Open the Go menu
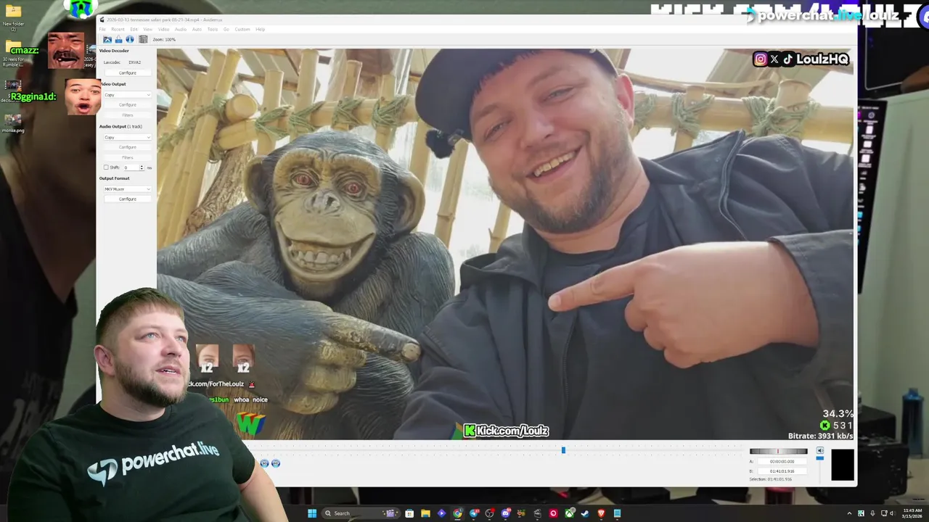The height and width of the screenshot is (522, 929). click(226, 29)
